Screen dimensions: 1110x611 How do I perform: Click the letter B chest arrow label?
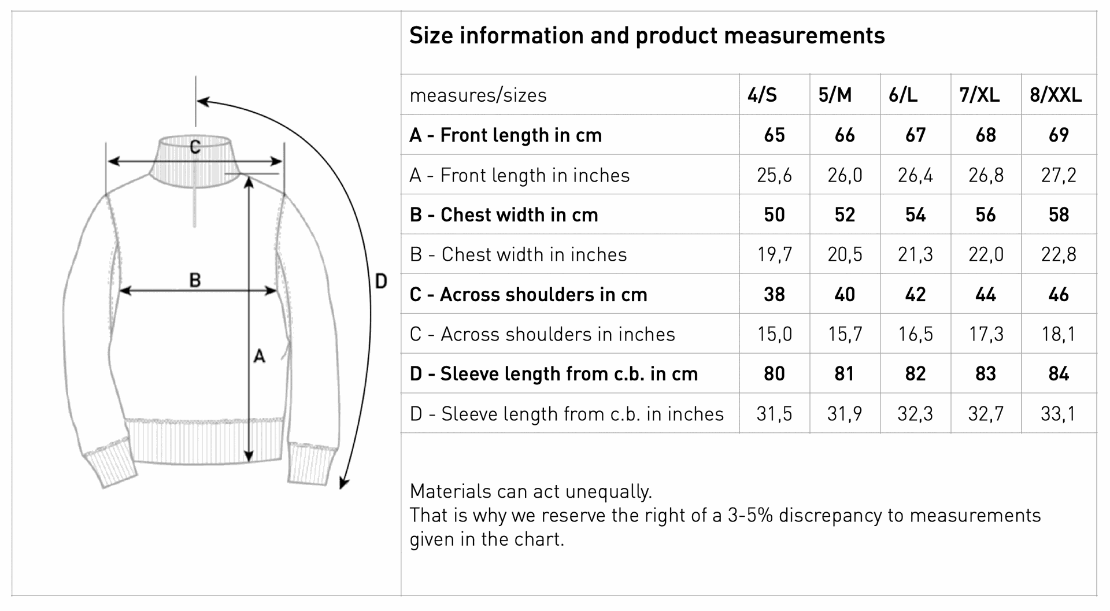195,280
